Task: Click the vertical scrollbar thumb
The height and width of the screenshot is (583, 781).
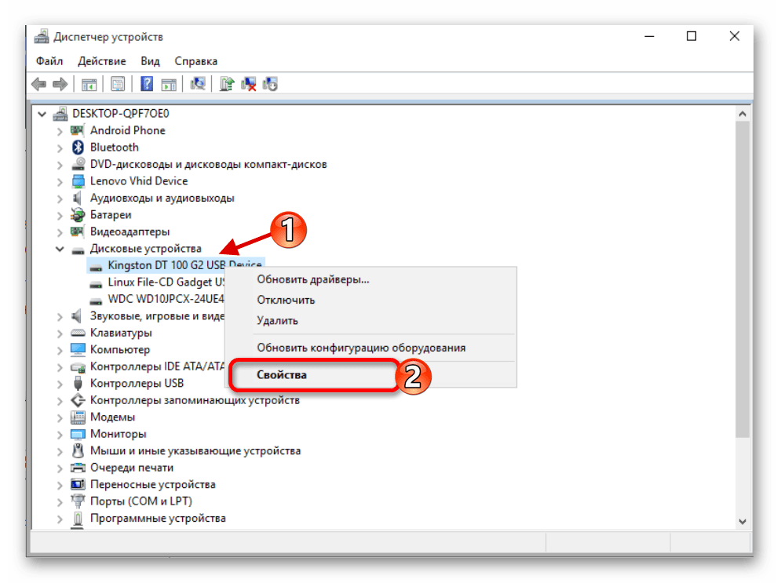Action: (743, 279)
